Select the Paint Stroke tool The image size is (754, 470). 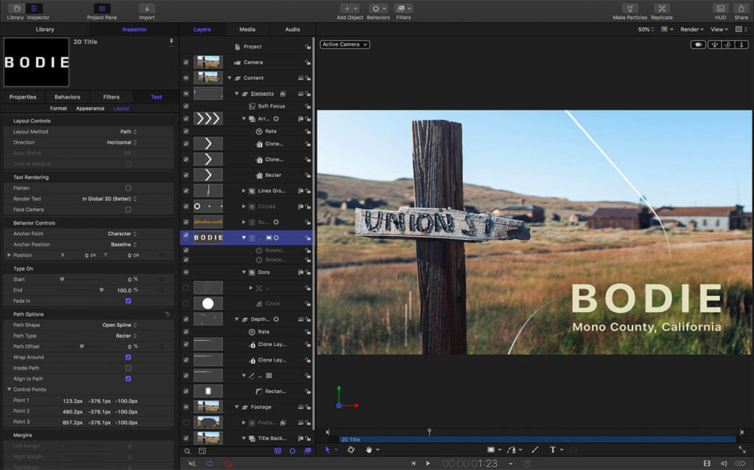(535, 450)
